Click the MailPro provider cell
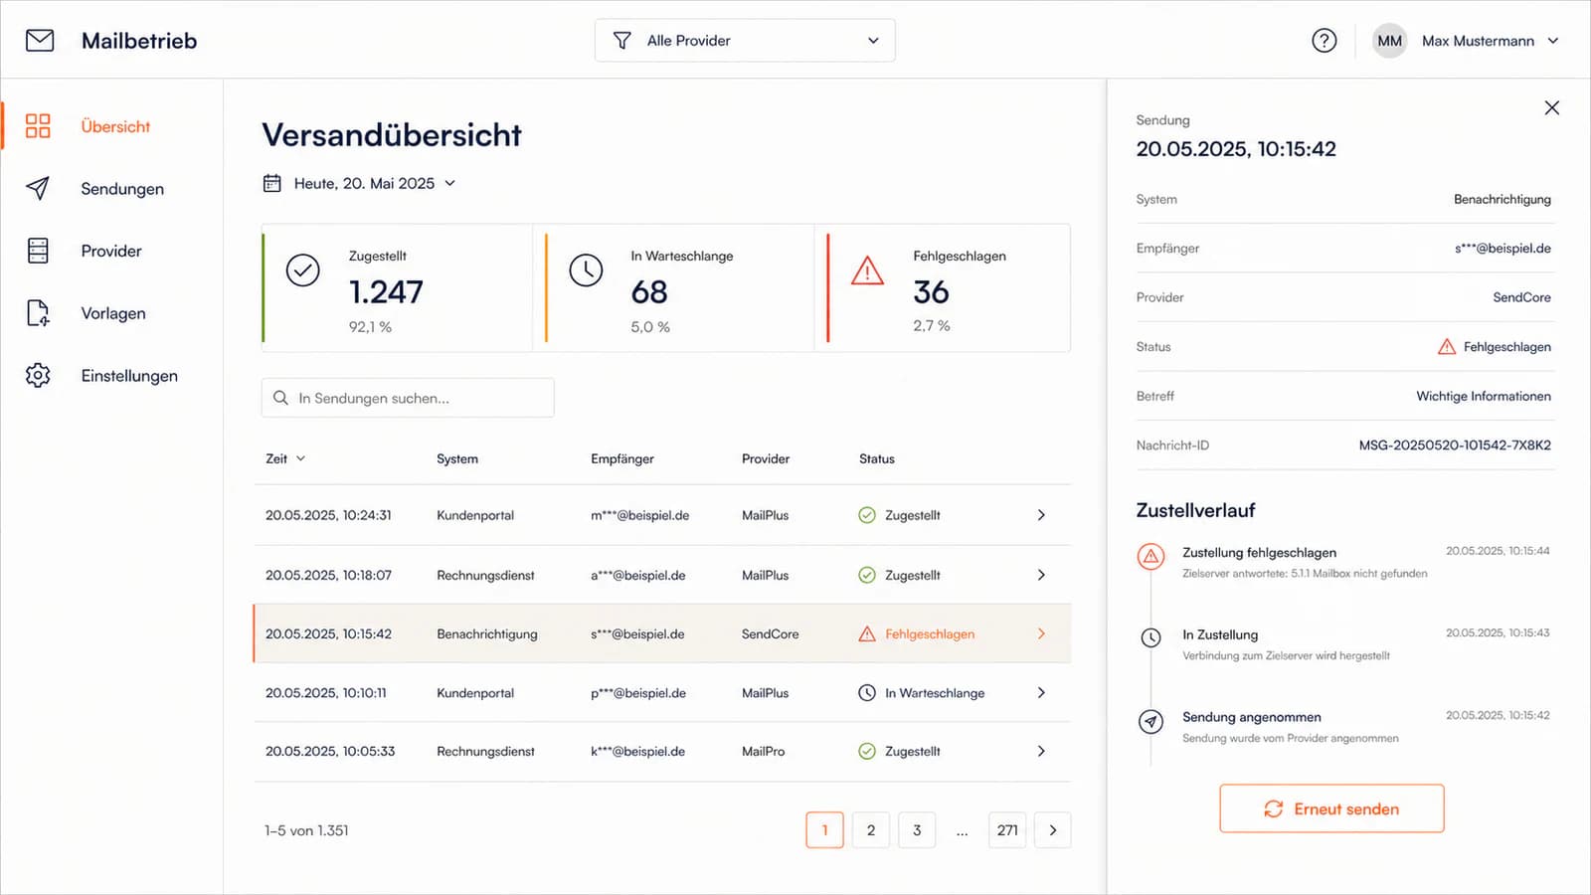Viewport: 1591px width, 895px height. [x=763, y=751]
